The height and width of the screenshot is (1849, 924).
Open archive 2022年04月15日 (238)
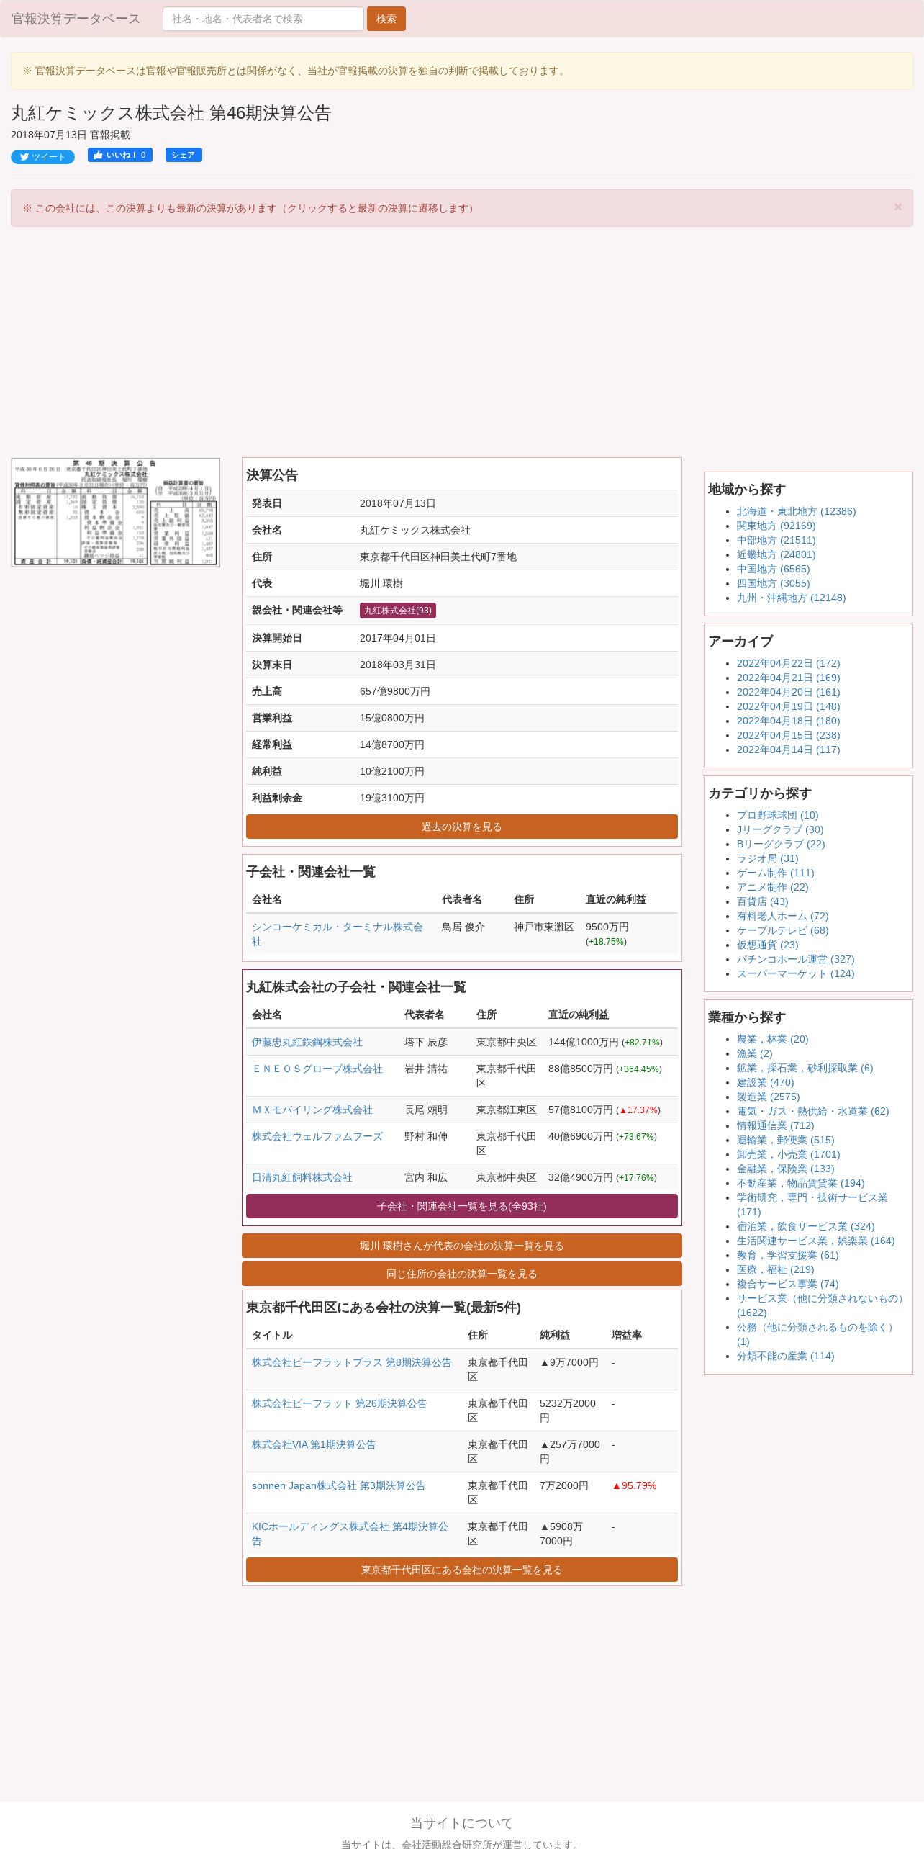click(788, 735)
